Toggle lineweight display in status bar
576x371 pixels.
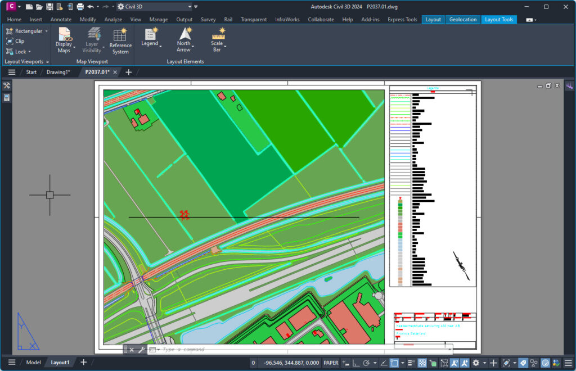tap(412, 363)
